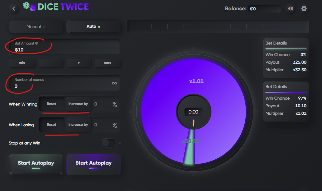Start green Autoplay button
The height and width of the screenshot is (191, 322).
tap(36, 165)
